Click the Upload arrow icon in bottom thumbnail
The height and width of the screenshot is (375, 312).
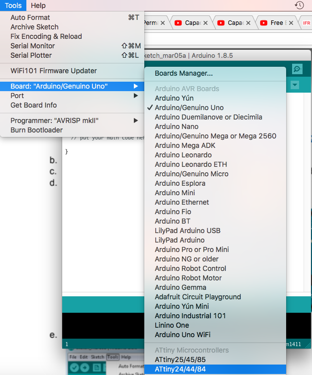point(85,368)
